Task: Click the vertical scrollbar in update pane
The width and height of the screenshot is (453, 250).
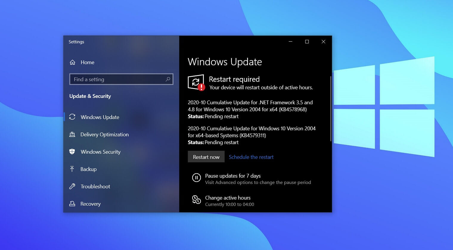Action: pos(331,109)
